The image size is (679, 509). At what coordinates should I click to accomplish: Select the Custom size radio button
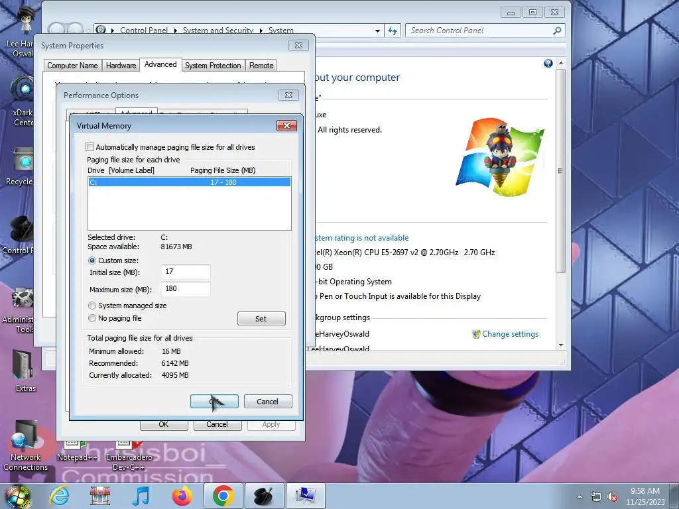[x=92, y=260]
